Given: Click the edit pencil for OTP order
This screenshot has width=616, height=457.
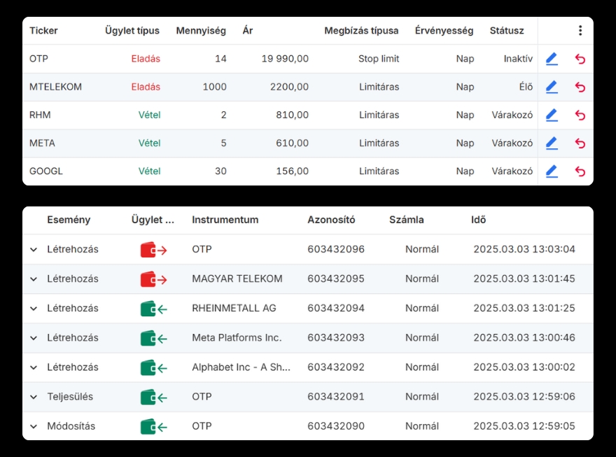Looking at the screenshot, I should (x=552, y=59).
